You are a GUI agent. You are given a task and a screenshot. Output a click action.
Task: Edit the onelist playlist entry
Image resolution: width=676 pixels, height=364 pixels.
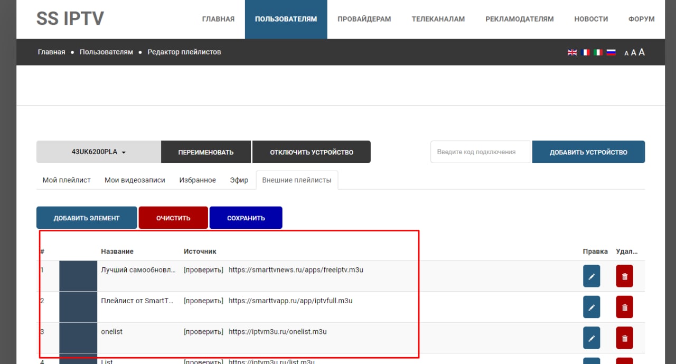click(591, 338)
